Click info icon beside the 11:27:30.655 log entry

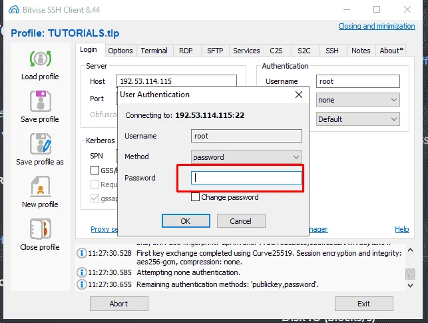81,284
